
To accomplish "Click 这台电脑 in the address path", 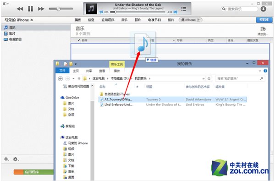I will [99, 78].
